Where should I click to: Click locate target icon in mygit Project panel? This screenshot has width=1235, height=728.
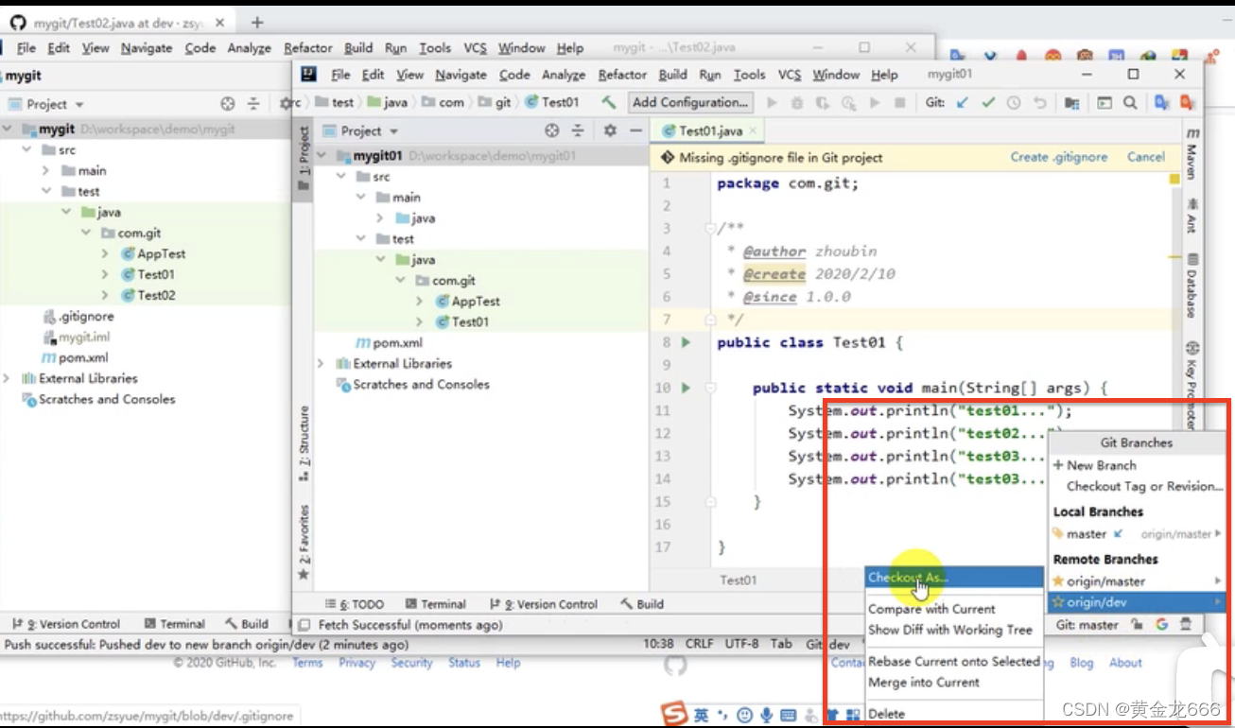pyautogui.click(x=228, y=104)
